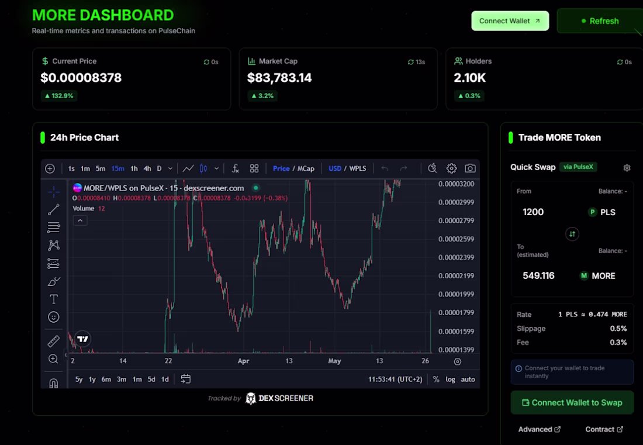Screen dimensions: 643x445
Task: Expand the chart style dropdown
Action: [x=216, y=168]
